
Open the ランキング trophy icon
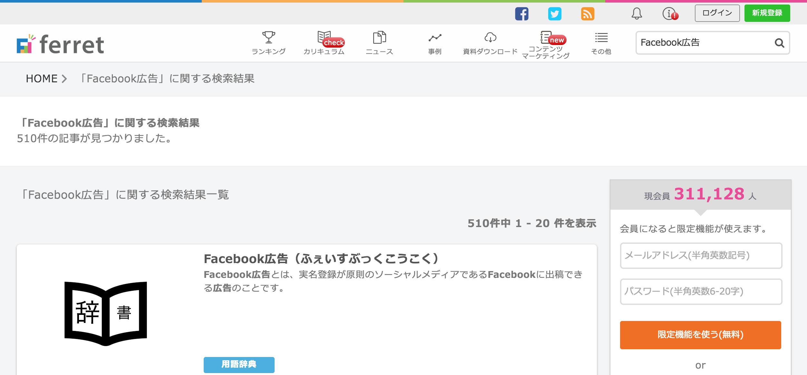click(268, 38)
